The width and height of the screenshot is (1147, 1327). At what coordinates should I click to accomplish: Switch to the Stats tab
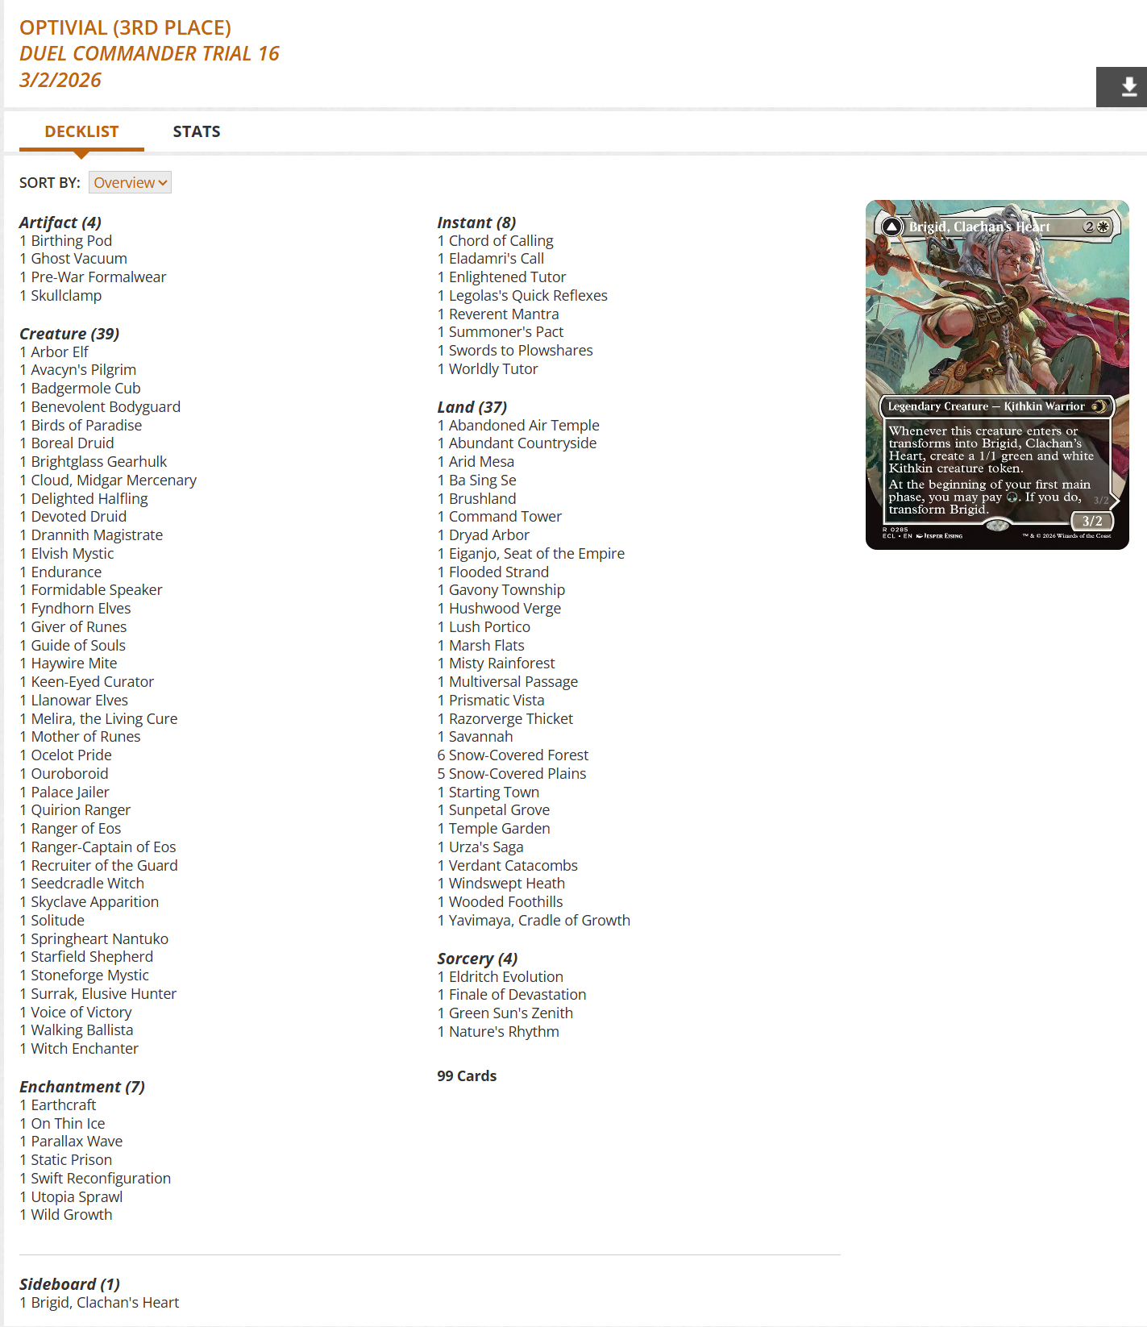[196, 131]
